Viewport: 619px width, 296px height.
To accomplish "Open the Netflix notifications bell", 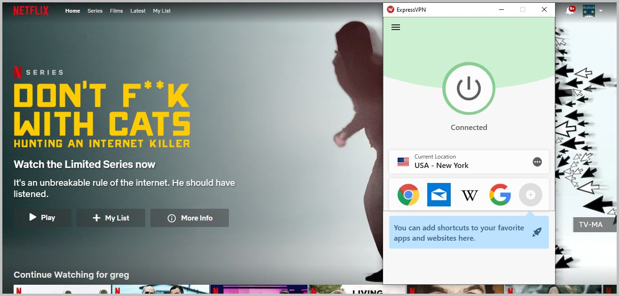I will coord(570,11).
